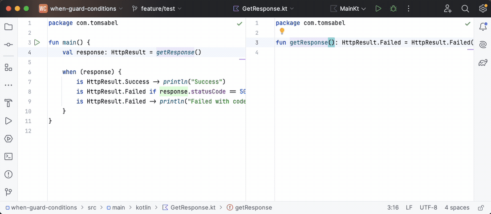Run MainKt with the green play button
This screenshot has height=214, width=491.
click(378, 9)
